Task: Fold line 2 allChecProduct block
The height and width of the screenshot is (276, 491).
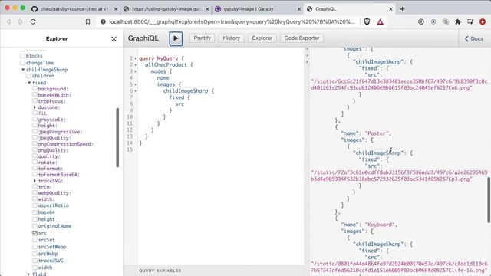Action: (135, 65)
